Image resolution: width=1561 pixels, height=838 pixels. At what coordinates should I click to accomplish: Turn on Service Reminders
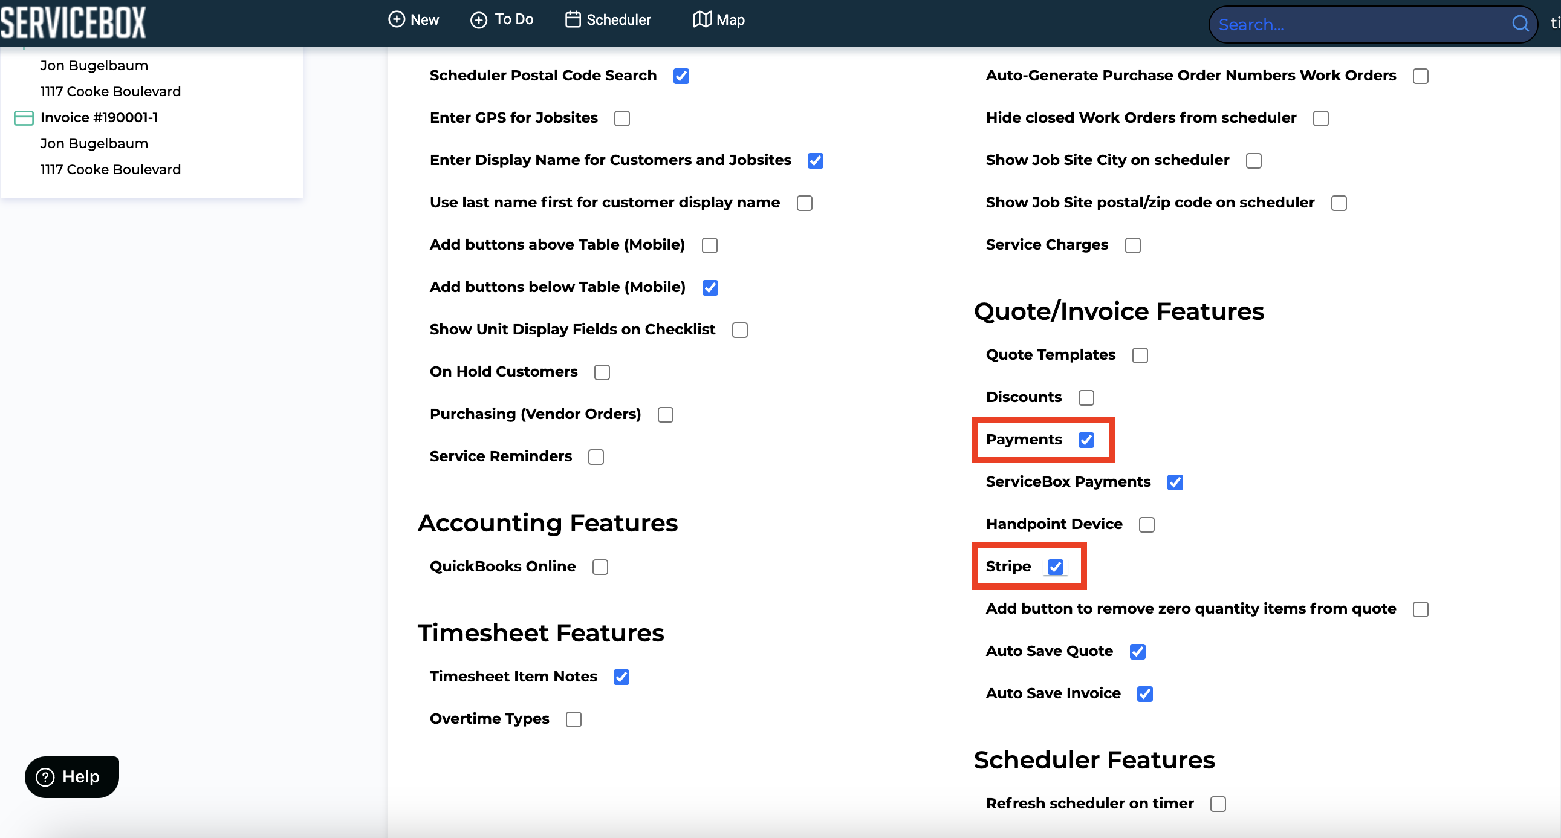[x=596, y=457]
